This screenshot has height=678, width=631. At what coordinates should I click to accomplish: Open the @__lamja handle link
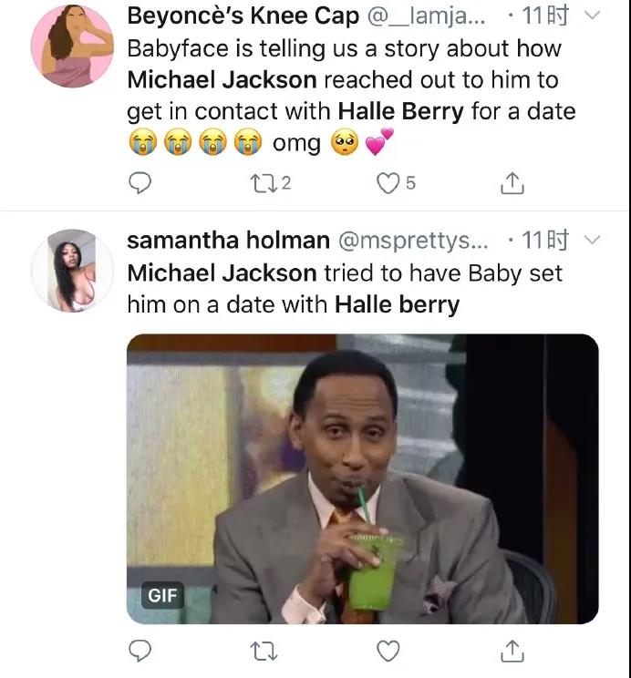click(428, 16)
